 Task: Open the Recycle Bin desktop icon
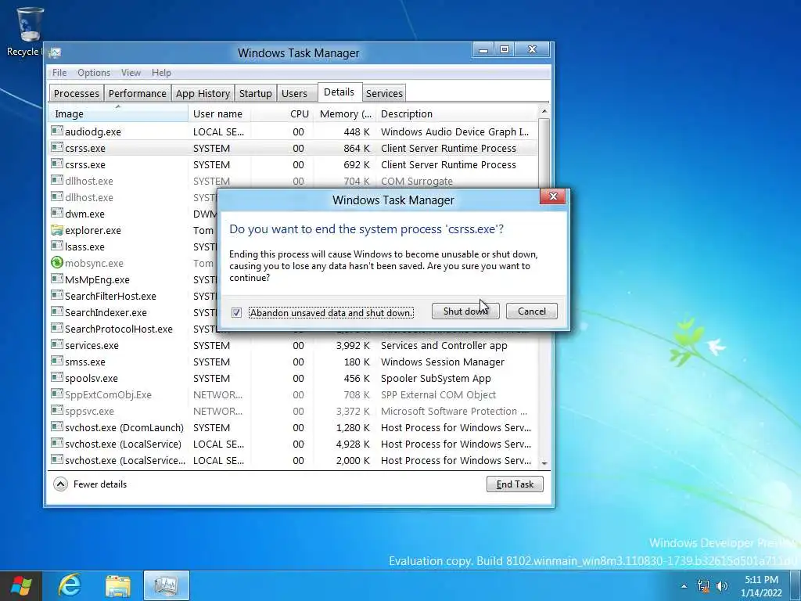click(x=29, y=31)
